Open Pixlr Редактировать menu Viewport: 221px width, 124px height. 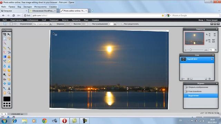click(x=17, y=20)
